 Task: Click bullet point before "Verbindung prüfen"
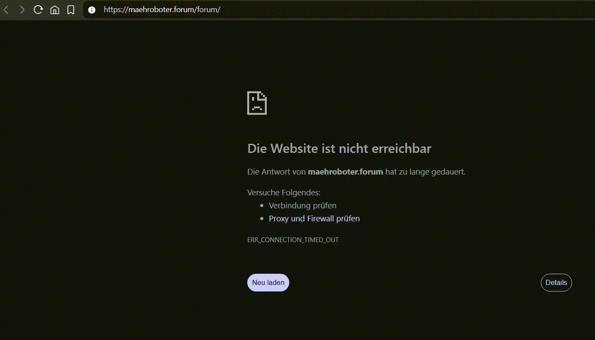tap(262, 206)
